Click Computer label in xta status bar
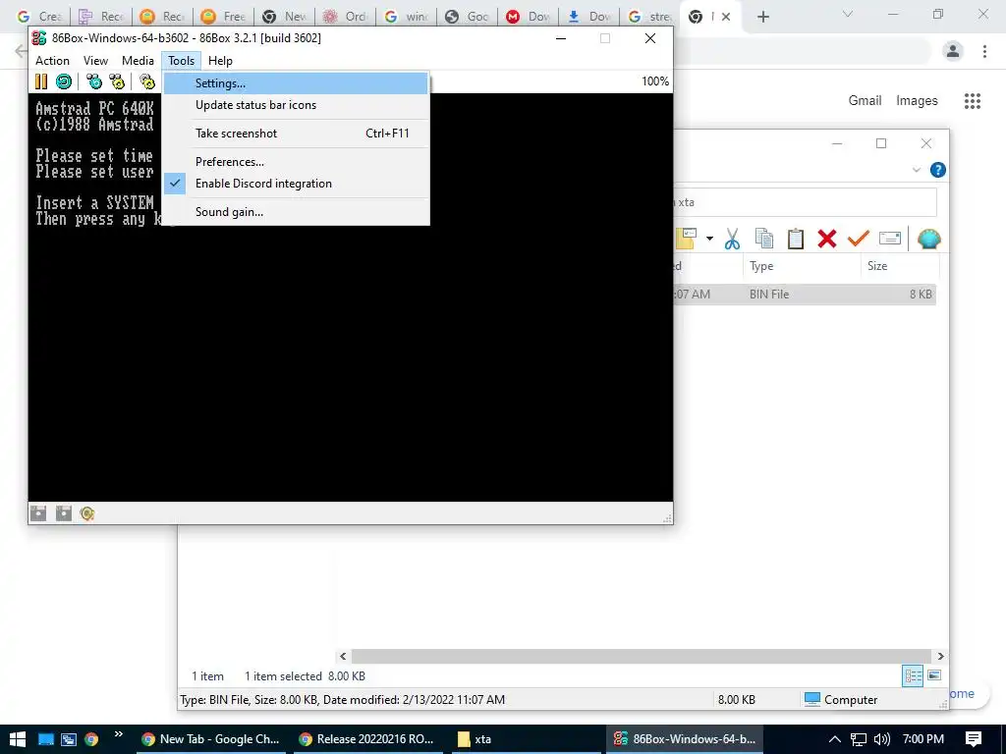Image resolution: width=1006 pixels, height=754 pixels. point(850,699)
